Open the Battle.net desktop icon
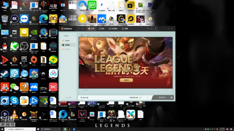Screen dimensions: 234x131 (x=34, y=101)
